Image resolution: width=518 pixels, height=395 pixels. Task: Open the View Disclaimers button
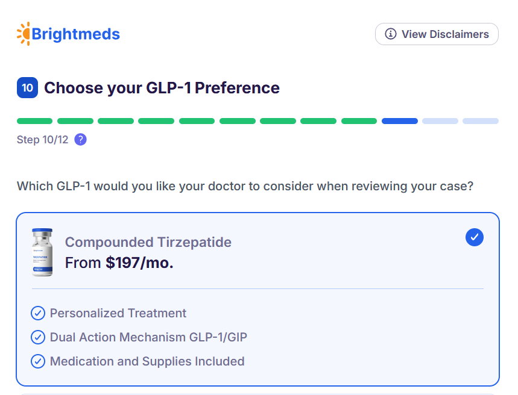[x=437, y=34]
